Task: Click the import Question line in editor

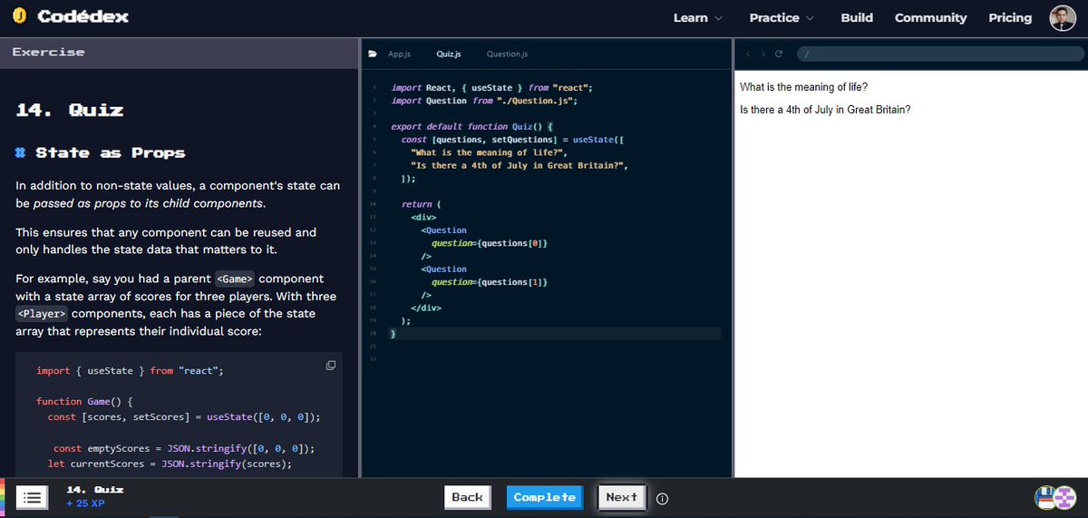Action: [485, 101]
